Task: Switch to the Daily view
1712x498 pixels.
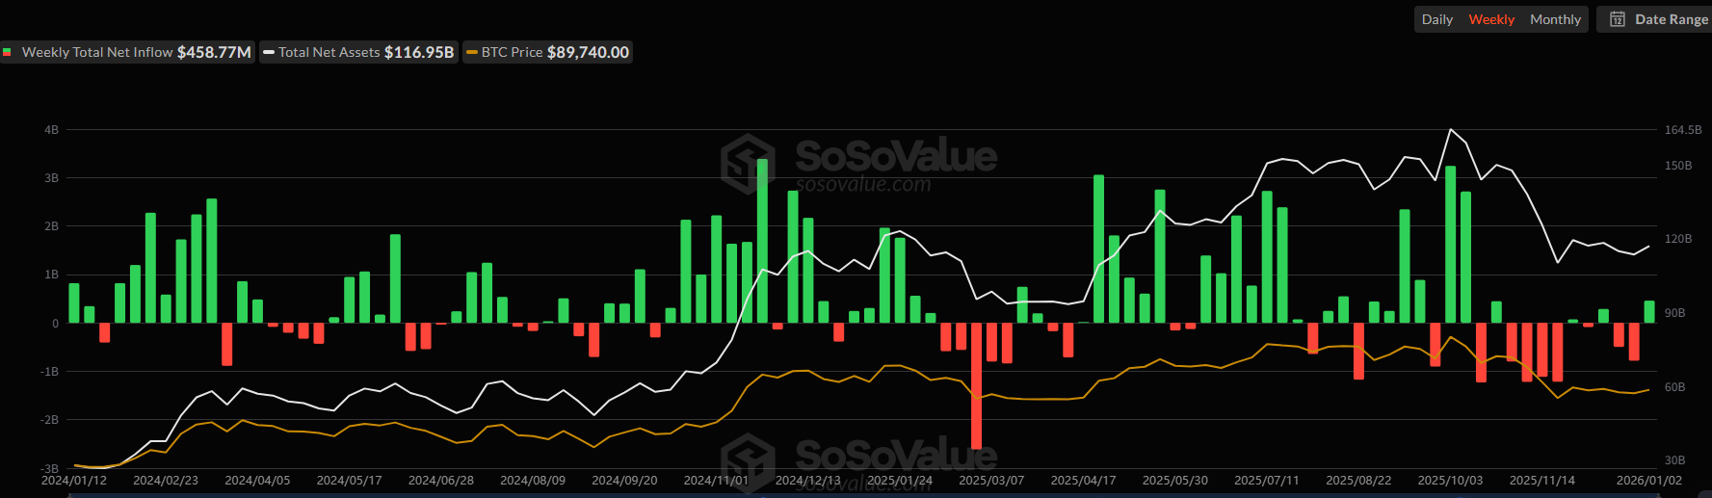Action: [x=1436, y=19]
